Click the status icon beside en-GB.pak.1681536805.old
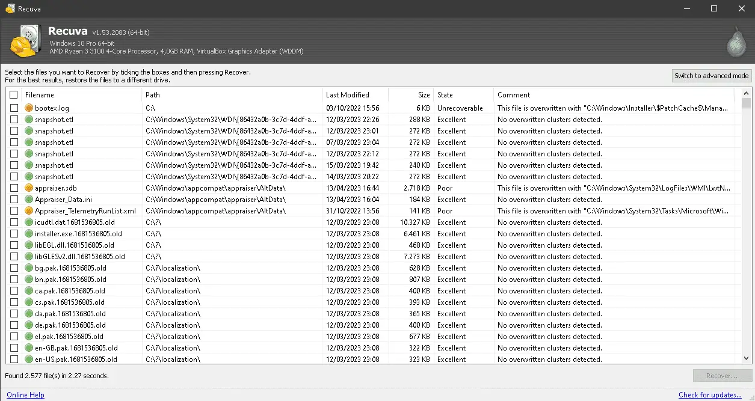 29,348
